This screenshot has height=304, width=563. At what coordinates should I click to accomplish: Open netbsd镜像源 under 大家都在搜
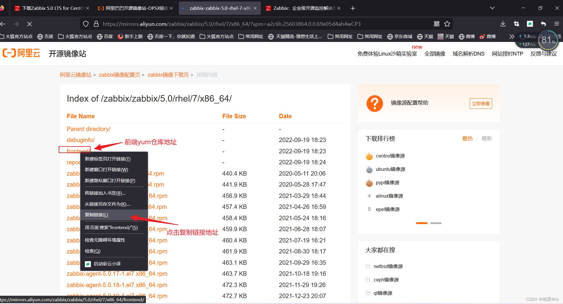coord(388,267)
